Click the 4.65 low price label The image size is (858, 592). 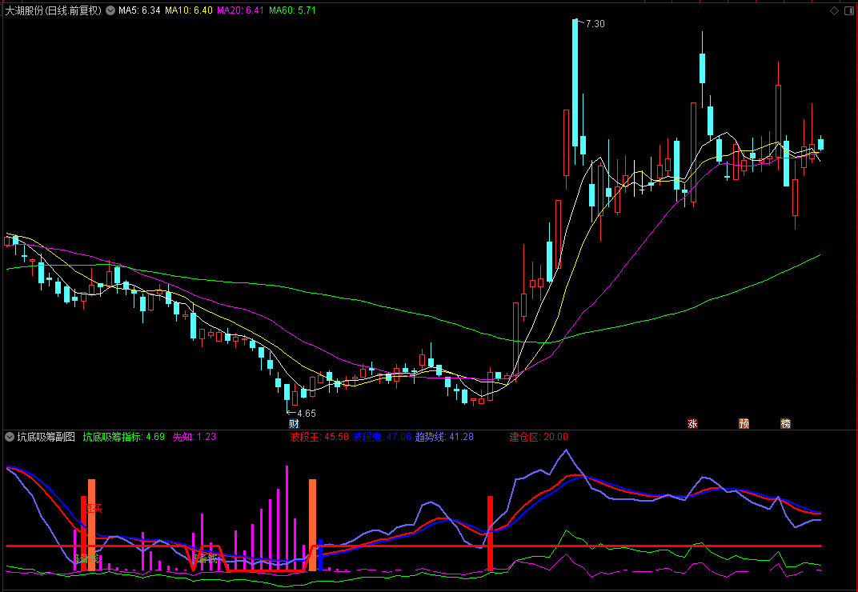pos(307,414)
